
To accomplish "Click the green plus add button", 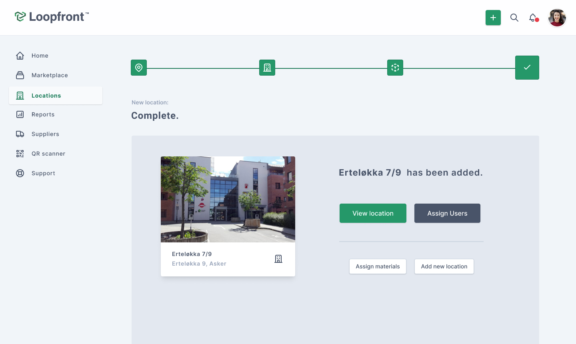I will click(x=493, y=18).
